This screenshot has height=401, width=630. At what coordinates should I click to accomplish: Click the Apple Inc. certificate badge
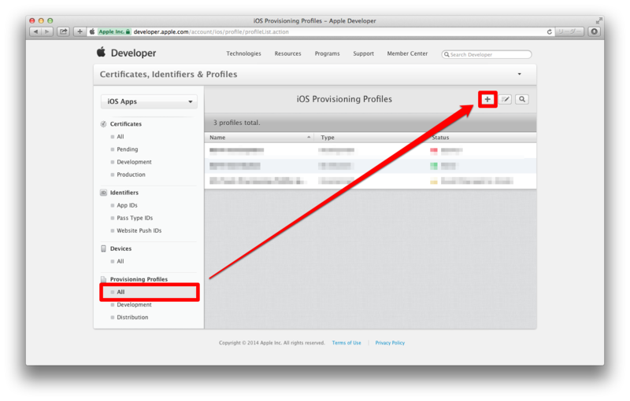114,31
